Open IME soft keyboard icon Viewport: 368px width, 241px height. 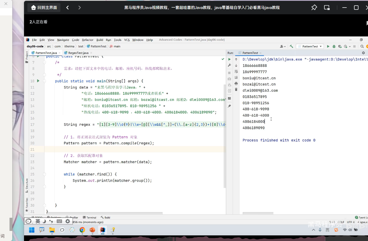pyautogui.click(x=59, y=221)
